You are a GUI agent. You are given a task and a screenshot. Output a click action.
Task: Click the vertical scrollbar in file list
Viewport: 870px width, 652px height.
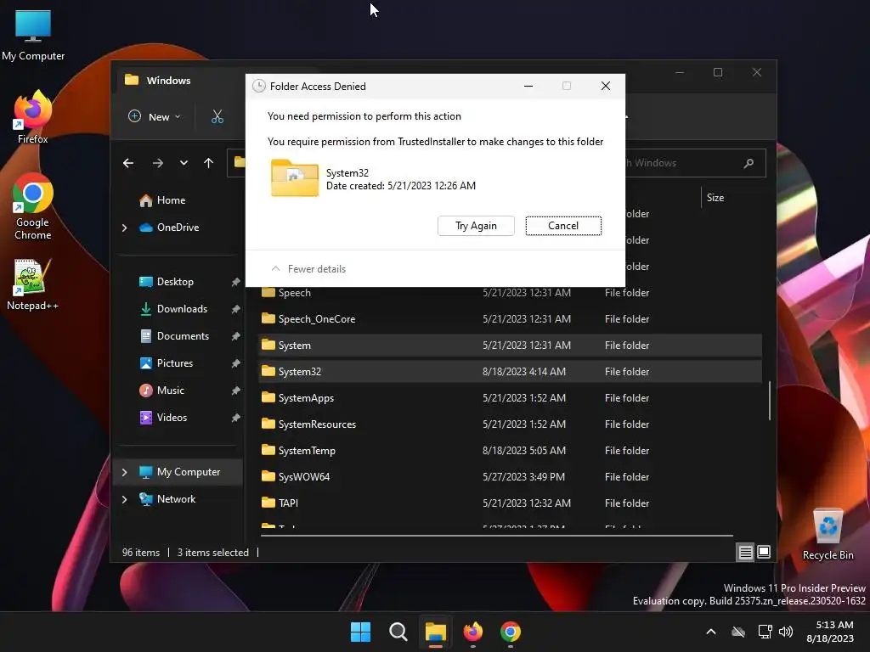click(769, 401)
